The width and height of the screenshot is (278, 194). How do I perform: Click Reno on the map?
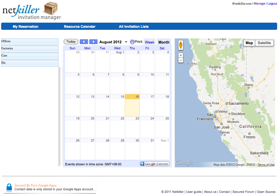coord(248,85)
